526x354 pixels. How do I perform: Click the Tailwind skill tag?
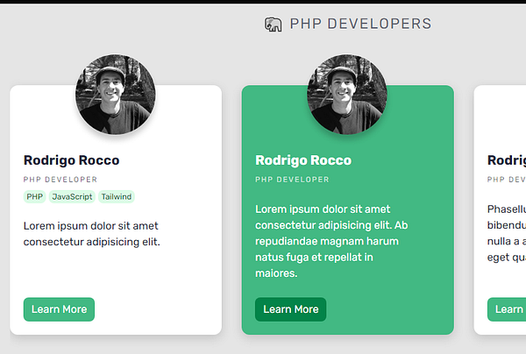click(x=116, y=197)
